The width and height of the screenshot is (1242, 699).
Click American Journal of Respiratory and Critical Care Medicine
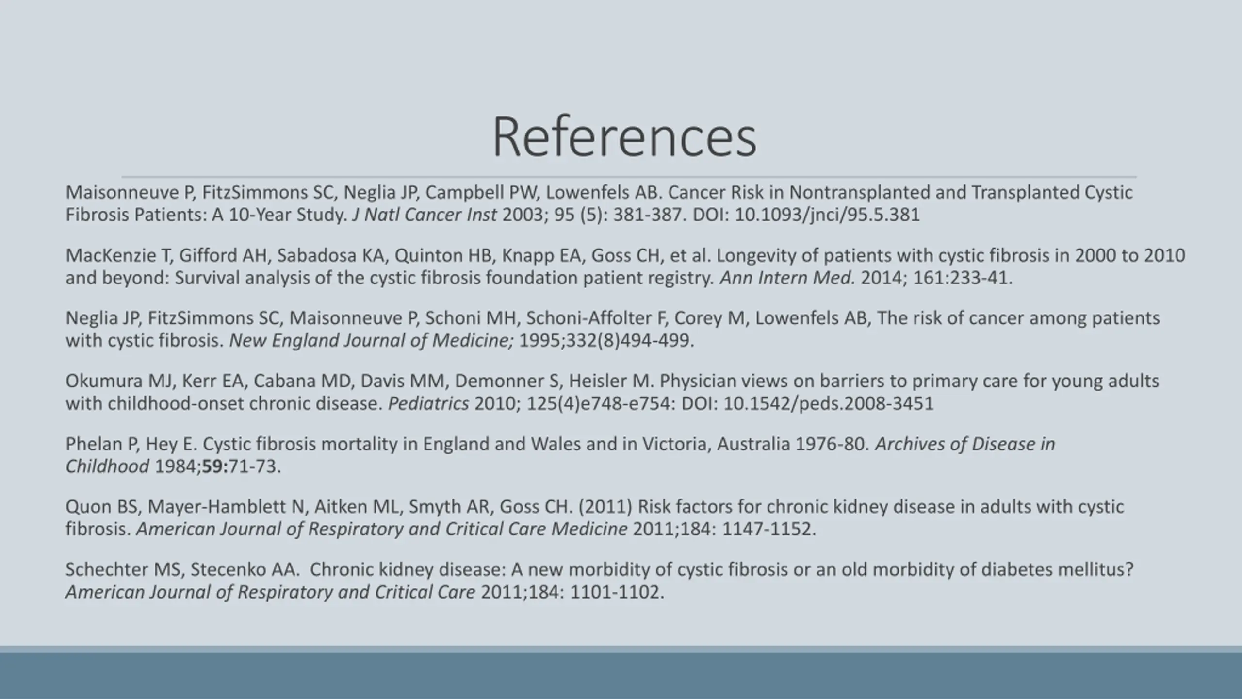(382, 529)
